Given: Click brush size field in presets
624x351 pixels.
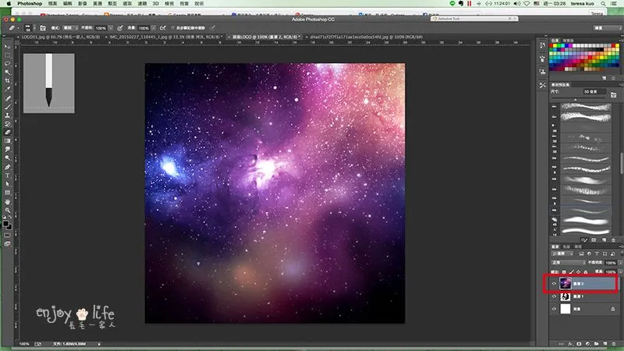Looking at the screenshot, I should tap(594, 92).
